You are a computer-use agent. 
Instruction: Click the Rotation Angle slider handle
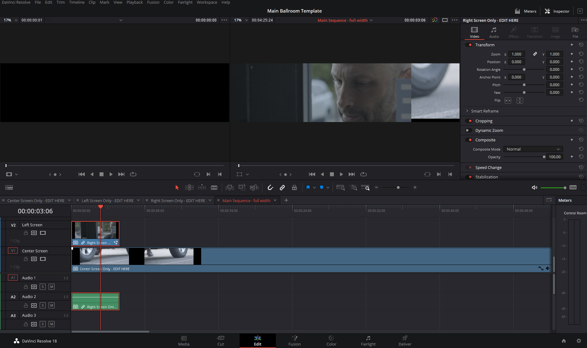point(524,70)
